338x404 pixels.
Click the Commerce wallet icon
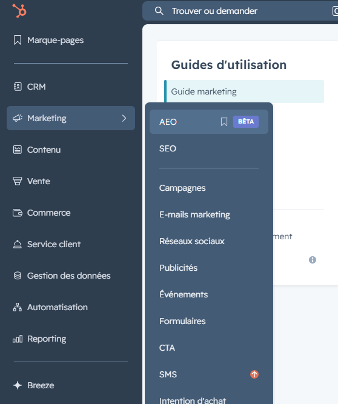pos(18,213)
